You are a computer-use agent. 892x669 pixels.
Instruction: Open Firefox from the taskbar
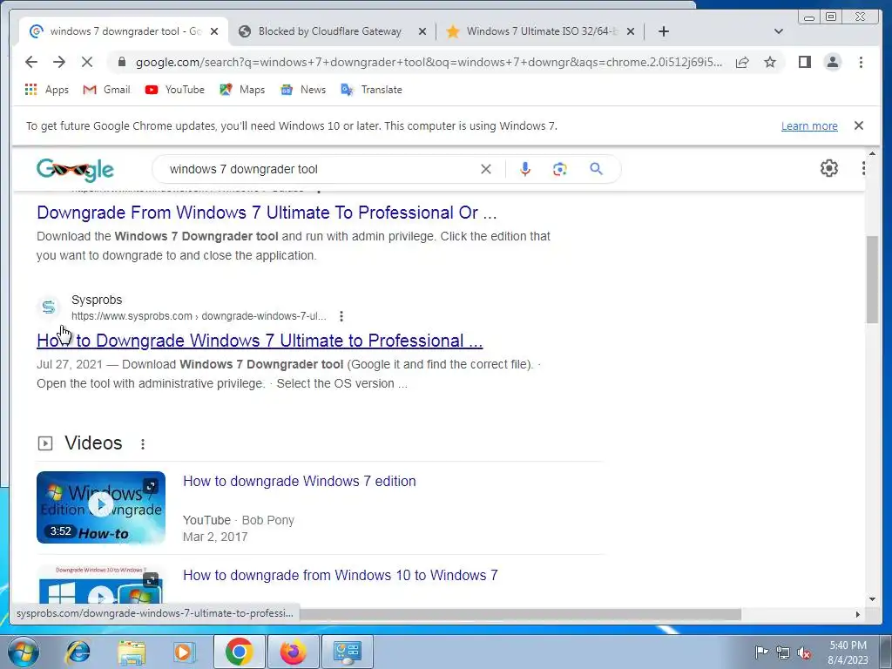click(293, 652)
